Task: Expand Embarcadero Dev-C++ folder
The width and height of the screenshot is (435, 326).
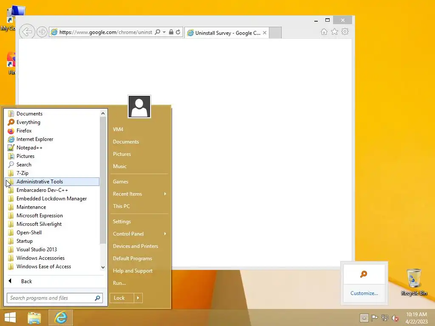Action: 52,190
